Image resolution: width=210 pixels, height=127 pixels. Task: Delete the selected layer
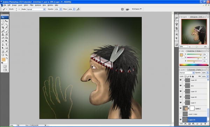point(205,124)
